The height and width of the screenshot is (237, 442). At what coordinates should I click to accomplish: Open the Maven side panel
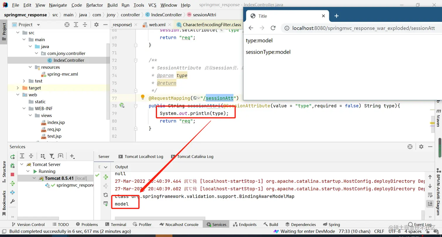click(x=438, y=118)
